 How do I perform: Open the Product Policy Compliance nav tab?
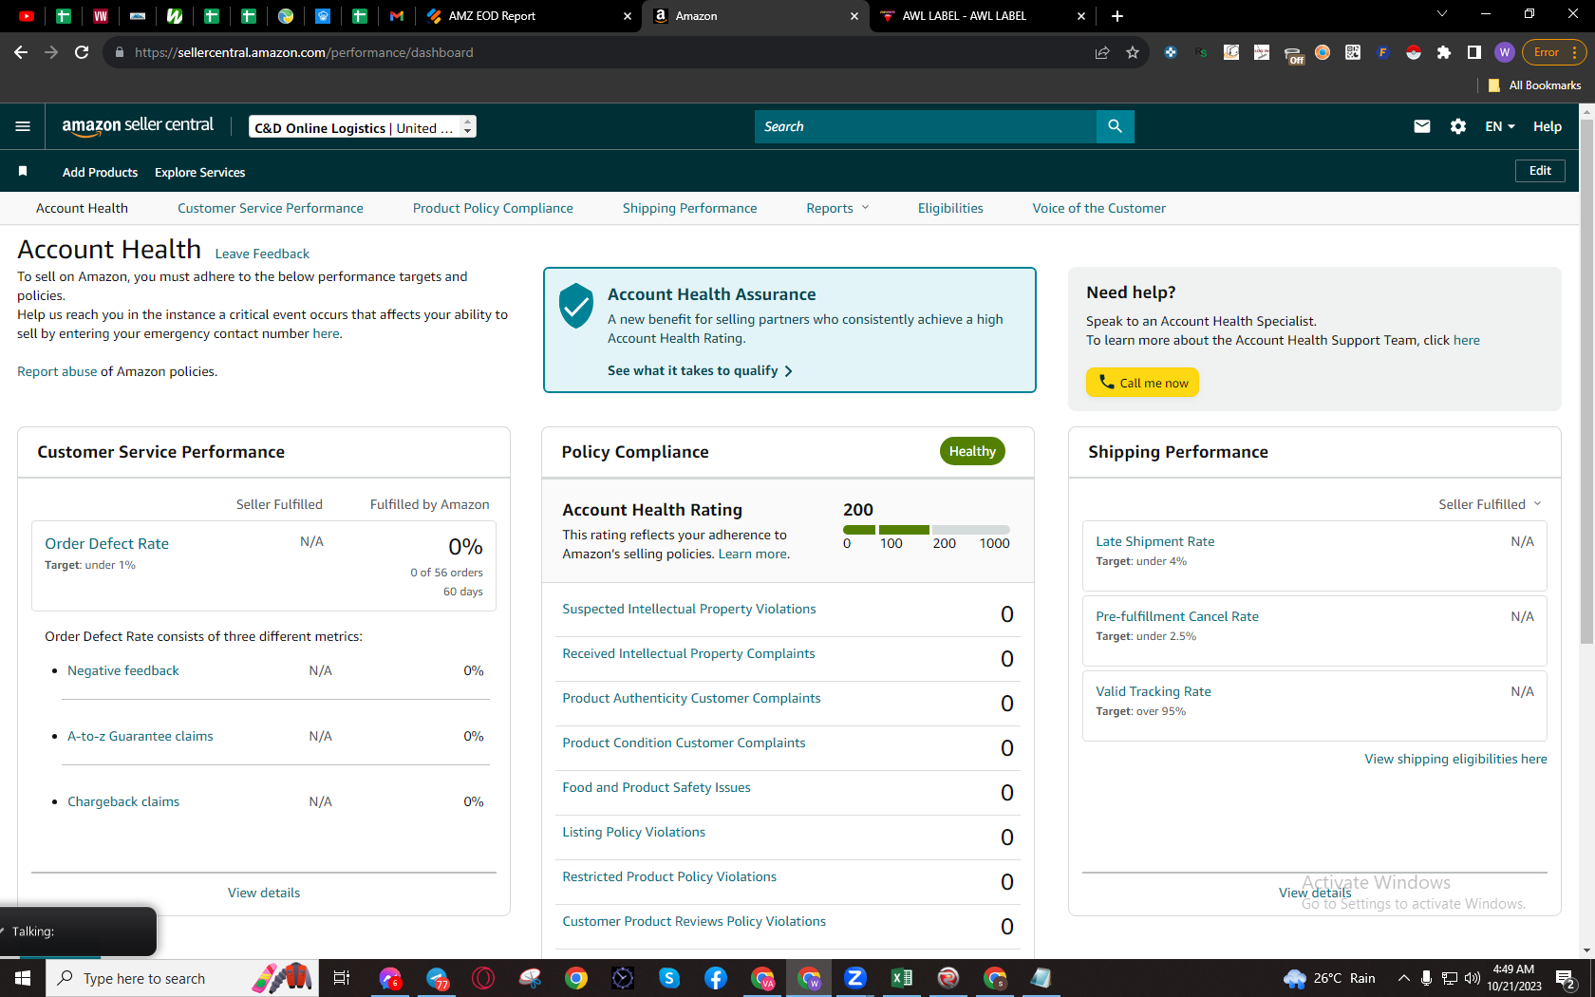coord(493,208)
